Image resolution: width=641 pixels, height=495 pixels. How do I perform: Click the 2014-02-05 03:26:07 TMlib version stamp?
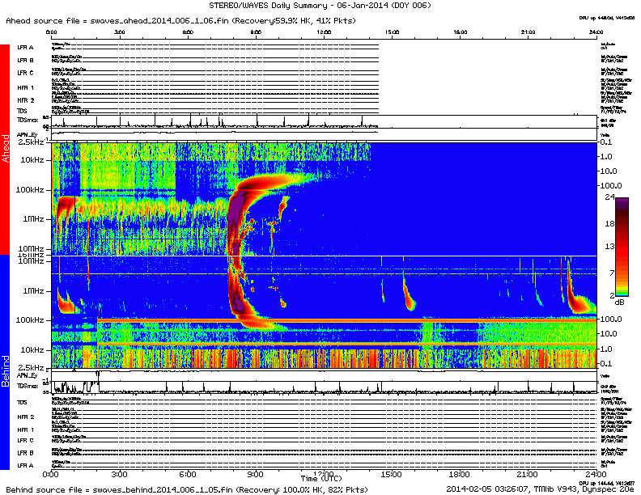click(x=540, y=489)
